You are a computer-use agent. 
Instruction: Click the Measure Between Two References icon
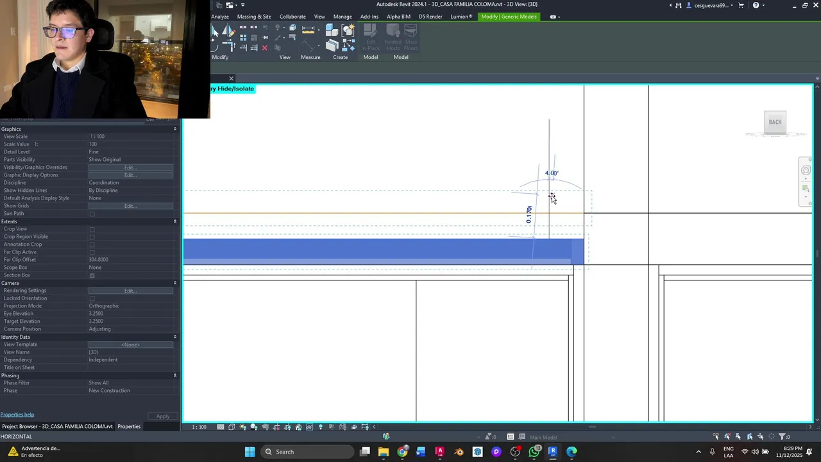tap(308, 30)
